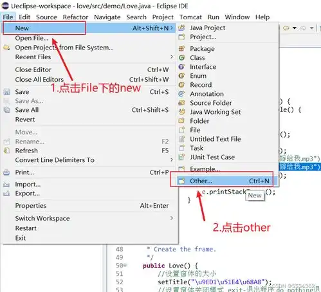Click the Record icon
Screen dimensions: 321x292
[x=181, y=85]
